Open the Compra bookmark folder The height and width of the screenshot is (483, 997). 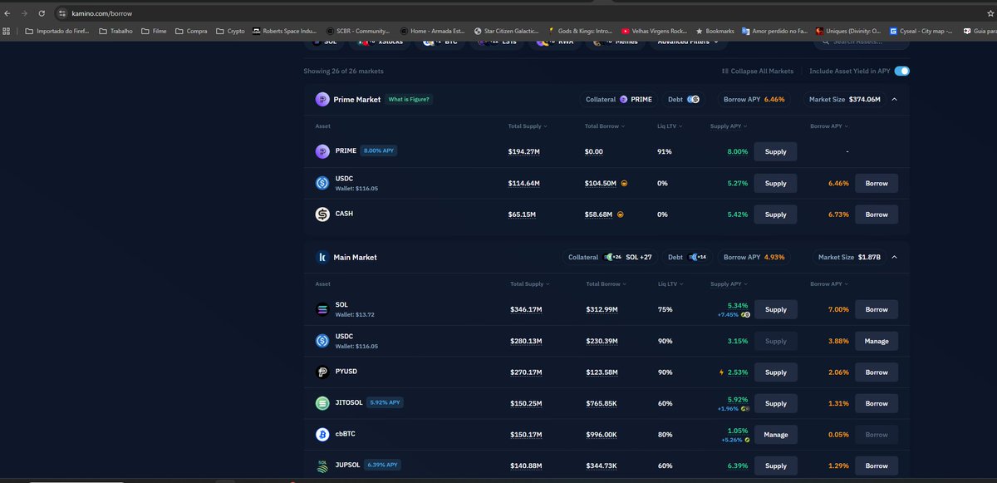click(x=191, y=31)
